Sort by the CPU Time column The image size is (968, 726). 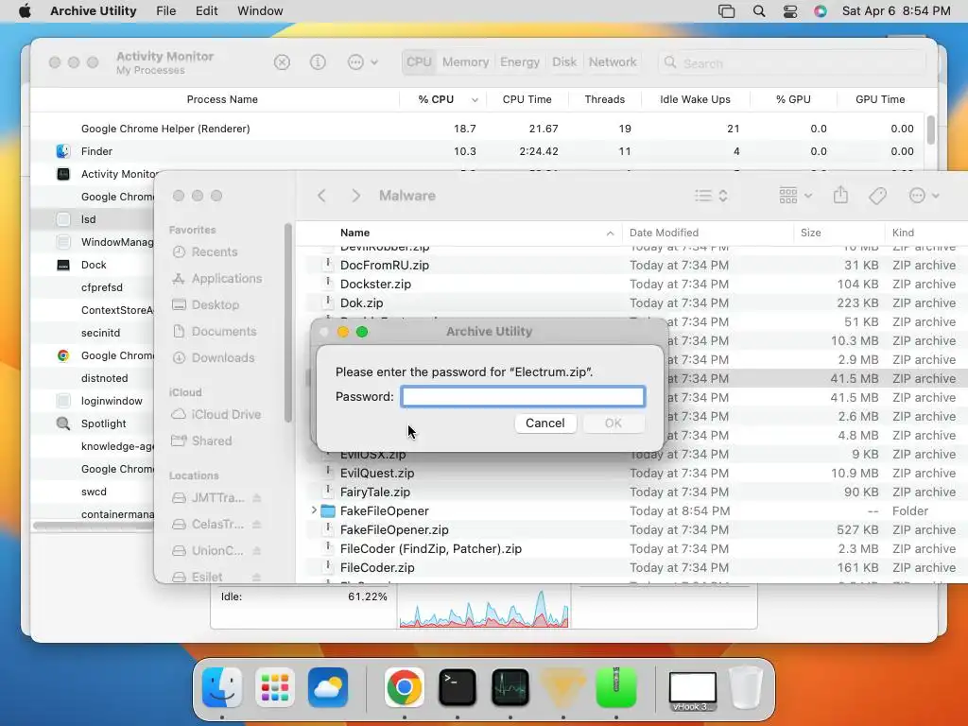527,99
